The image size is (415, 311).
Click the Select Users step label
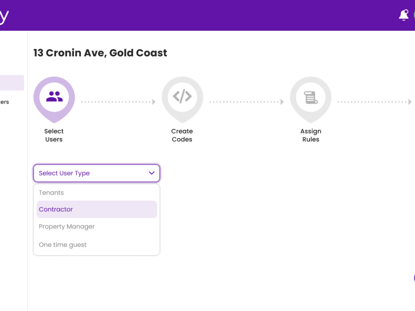tap(54, 135)
